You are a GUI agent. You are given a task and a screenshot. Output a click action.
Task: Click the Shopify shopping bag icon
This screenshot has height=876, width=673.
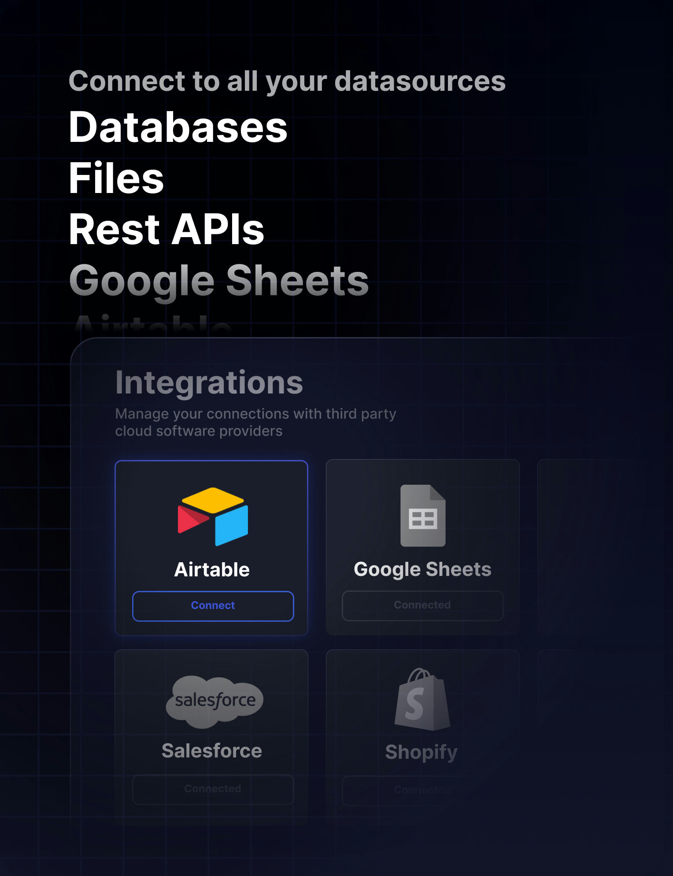(x=422, y=700)
